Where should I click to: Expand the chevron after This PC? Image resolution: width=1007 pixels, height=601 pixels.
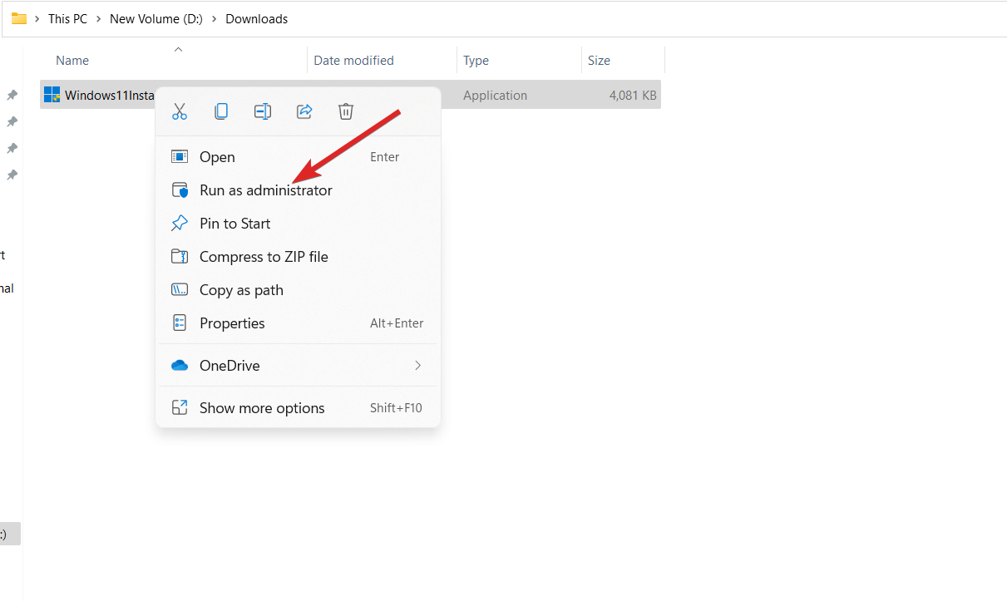(99, 19)
